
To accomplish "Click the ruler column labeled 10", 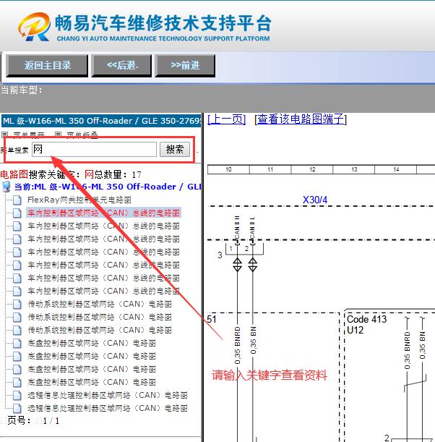I will pyautogui.click(x=228, y=169).
